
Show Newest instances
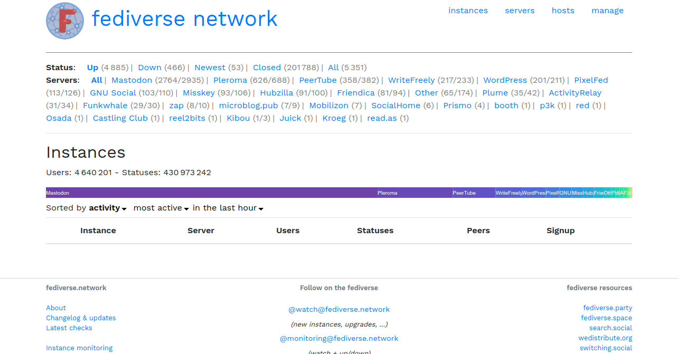(210, 68)
